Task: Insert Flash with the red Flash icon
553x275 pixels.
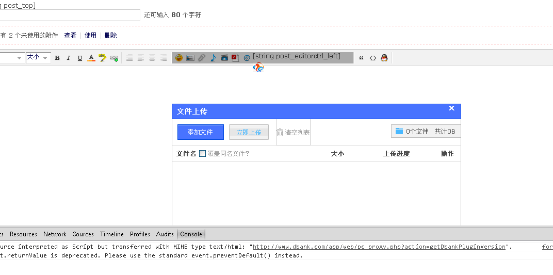Action: coord(235,58)
